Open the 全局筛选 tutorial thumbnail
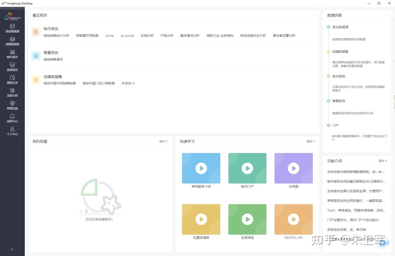395x256 pixels. [x=247, y=219]
